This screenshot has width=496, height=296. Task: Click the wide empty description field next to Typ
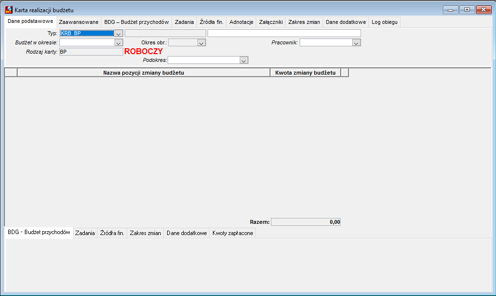[x=284, y=33]
